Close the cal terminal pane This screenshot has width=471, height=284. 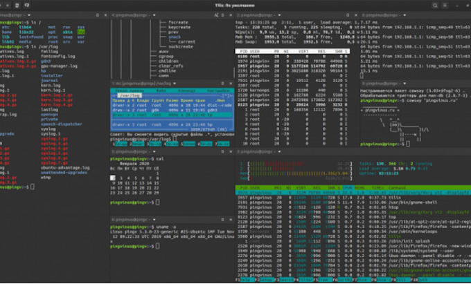(231, 152)
